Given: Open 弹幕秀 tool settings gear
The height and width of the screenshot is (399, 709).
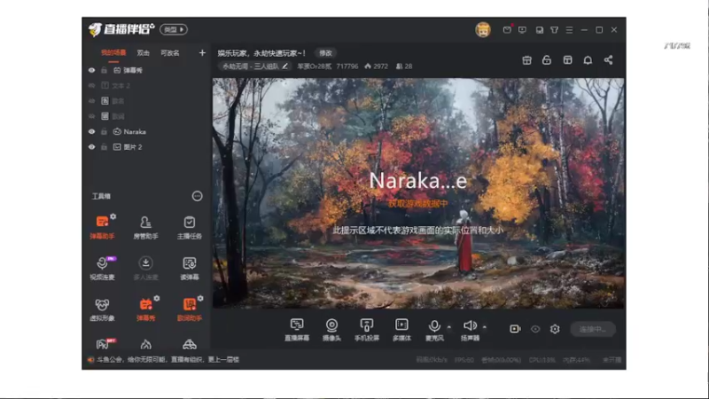Looking at the screenshot, I should (x=157, y=299).
